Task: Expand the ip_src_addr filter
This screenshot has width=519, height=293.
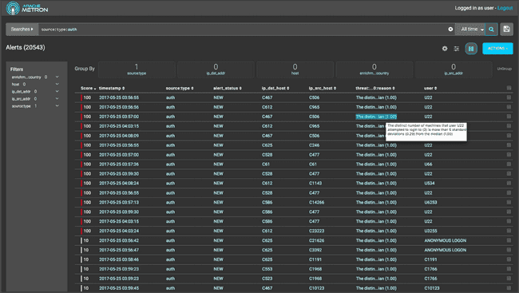Action: pyautogui.click(x=57, y=99)
